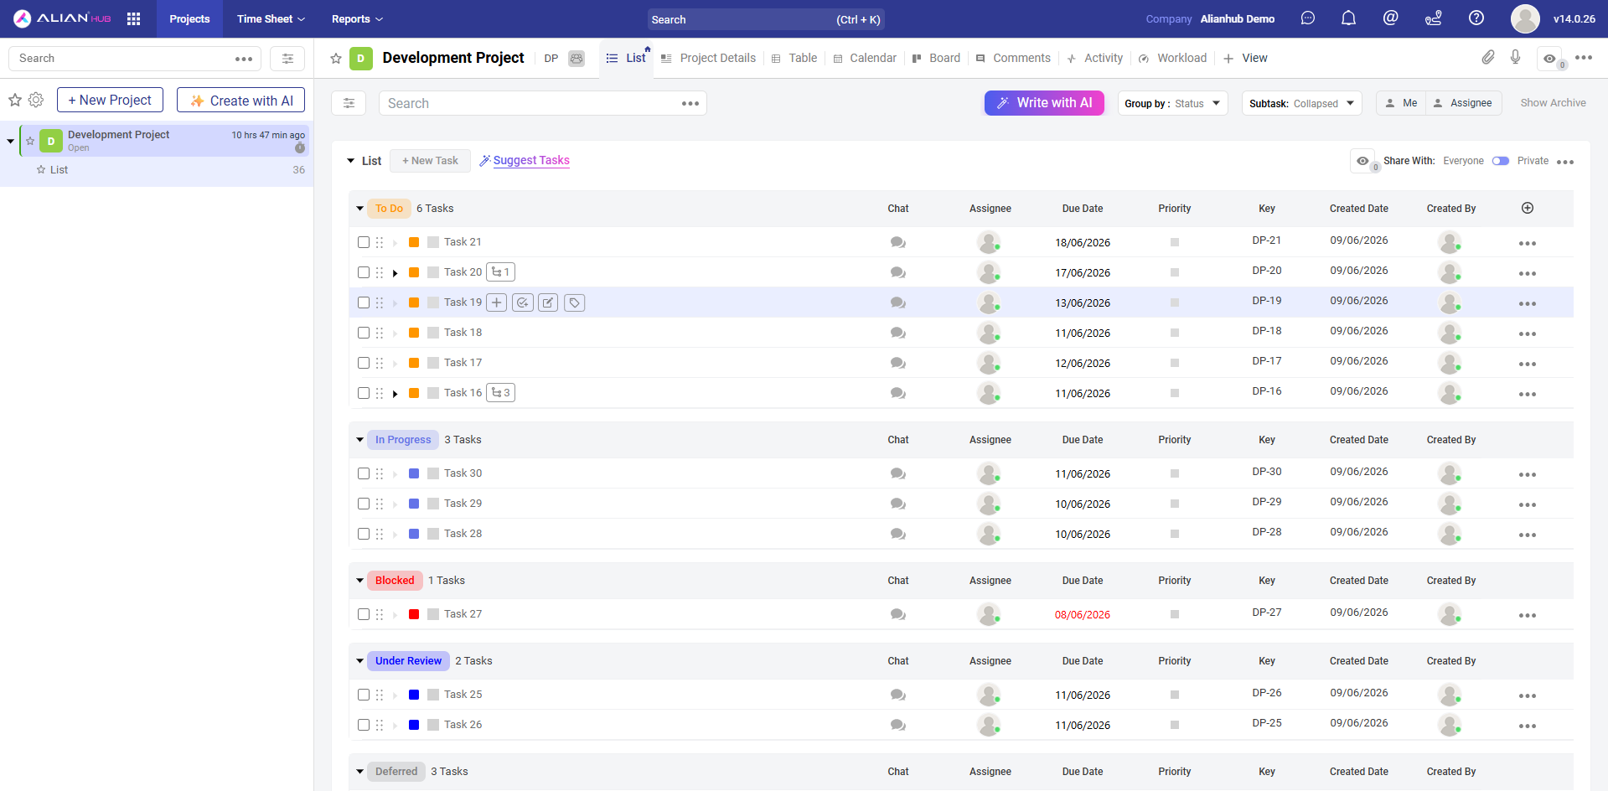The image size is (1608, 791).
Task: Open the apps grid menu icon
Action: [x=133, y=18]
